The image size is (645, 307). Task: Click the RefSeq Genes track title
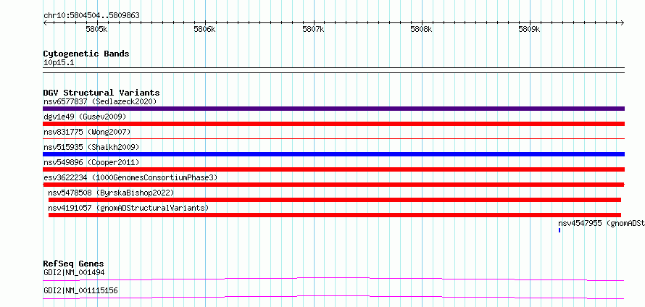74,264
